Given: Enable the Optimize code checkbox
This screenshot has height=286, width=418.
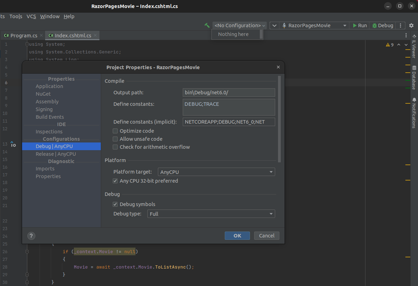Looking at the screenshot, I should click(x=115, y=131).
